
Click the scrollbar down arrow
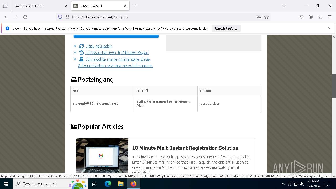[x=334, y=176]
